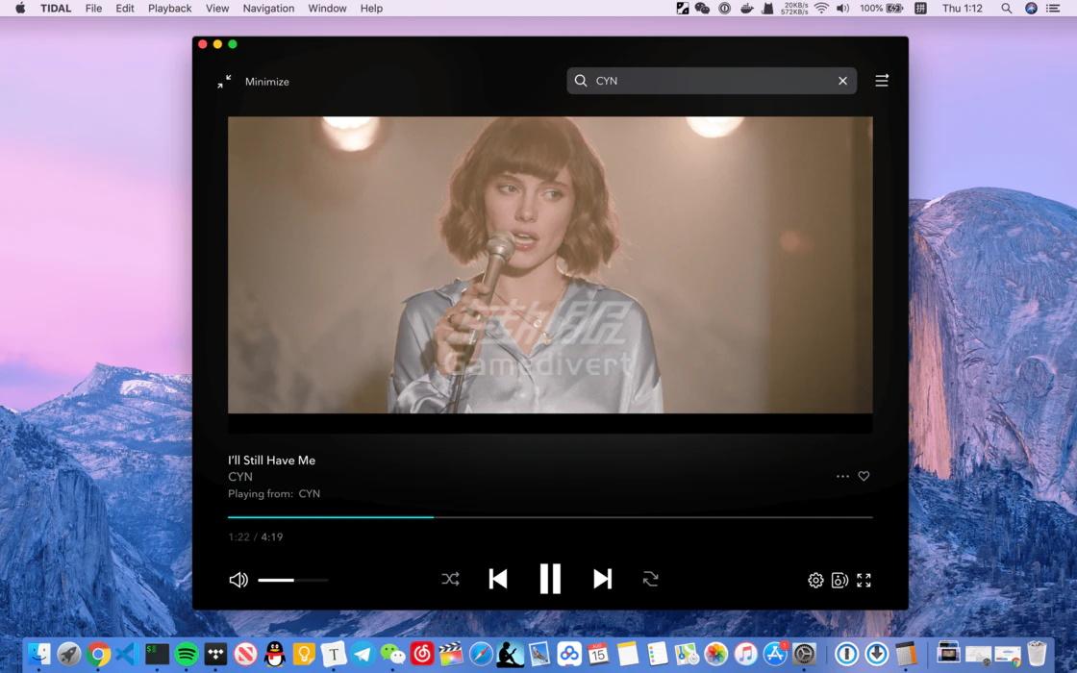Click the battery 100% indicator

click(x=881, y=9)
